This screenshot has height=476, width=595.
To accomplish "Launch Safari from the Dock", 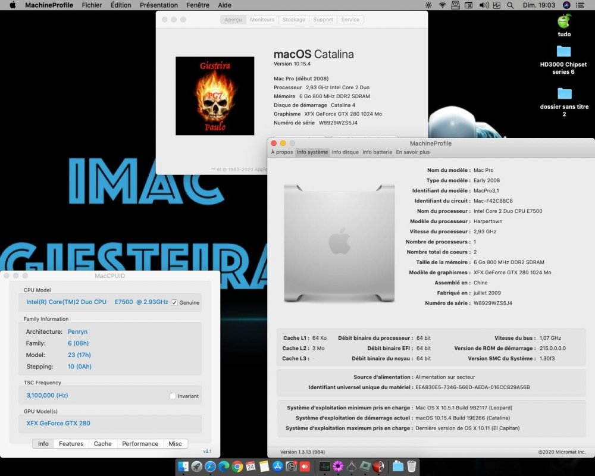I will tap(210, 466).
